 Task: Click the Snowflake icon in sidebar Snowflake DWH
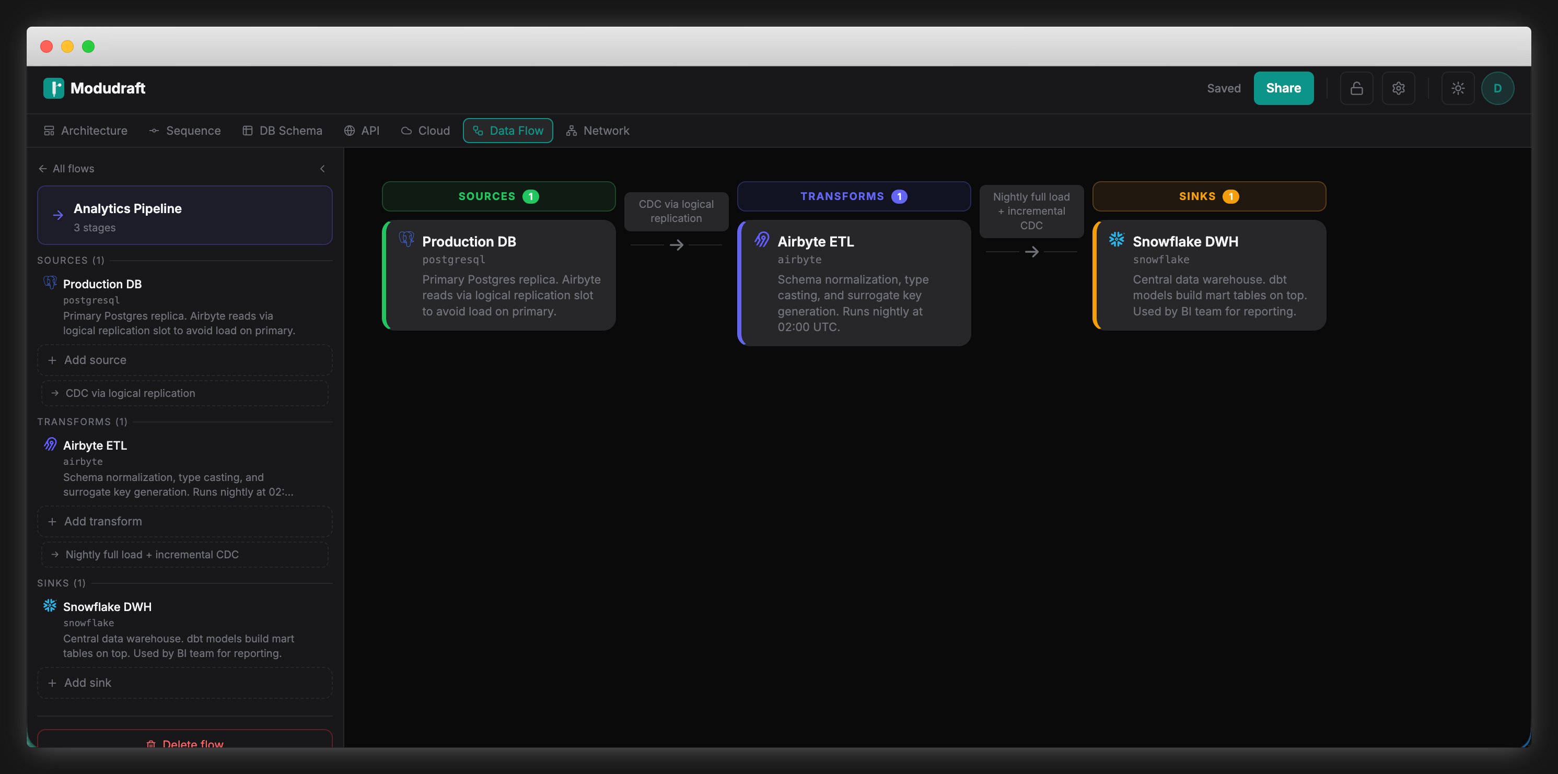click(50, 605)
